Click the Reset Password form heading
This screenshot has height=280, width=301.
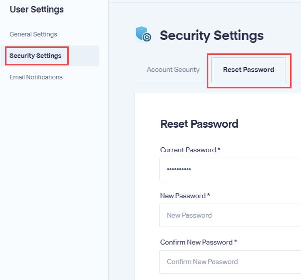[x=199, y=124]
